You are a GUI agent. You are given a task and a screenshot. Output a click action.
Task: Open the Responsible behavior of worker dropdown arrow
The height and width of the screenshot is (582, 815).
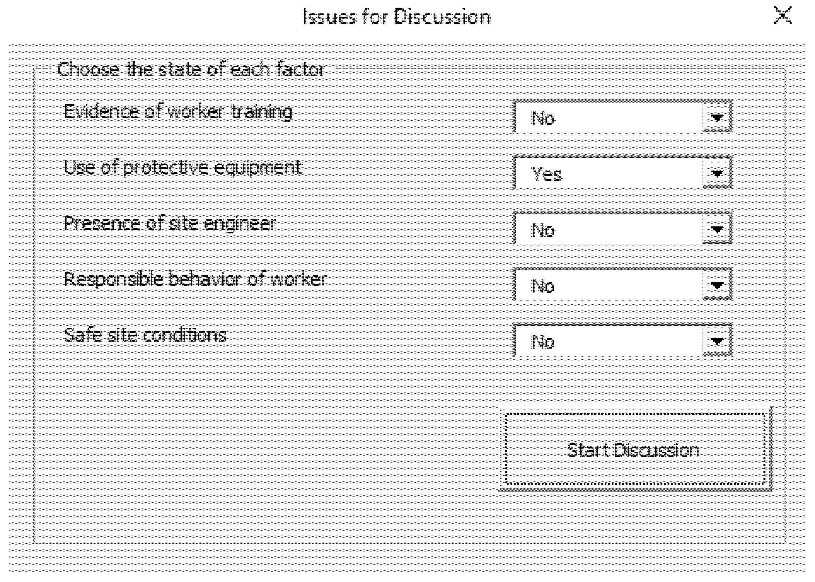(x=717, y=285)
